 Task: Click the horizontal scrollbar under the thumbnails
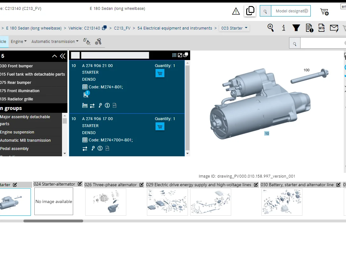point(53,221)
